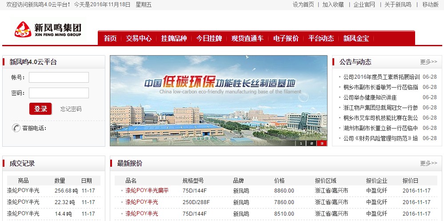Go to 挂牌品种 in the navigation bar
Screen dimensions: 444x221
(x=174, y=39)
